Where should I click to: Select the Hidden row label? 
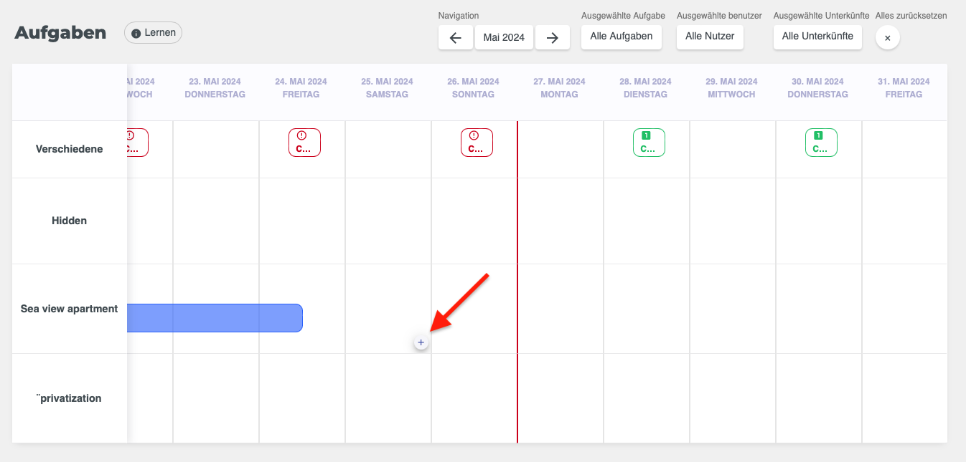click(x=70, y=221)
